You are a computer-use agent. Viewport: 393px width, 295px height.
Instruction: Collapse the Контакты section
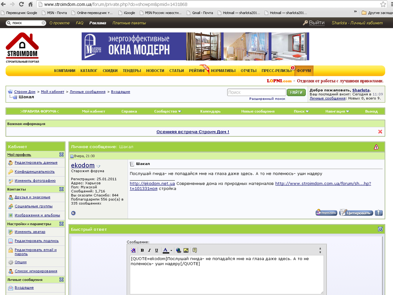point(61,189)
